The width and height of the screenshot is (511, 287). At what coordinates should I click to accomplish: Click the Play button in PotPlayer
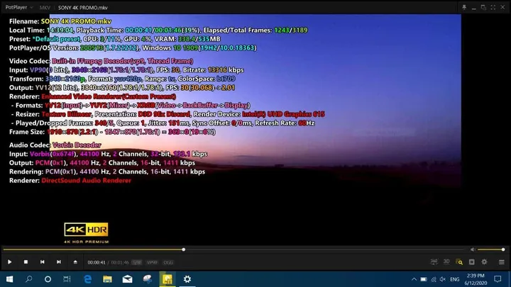pos(9,262)
